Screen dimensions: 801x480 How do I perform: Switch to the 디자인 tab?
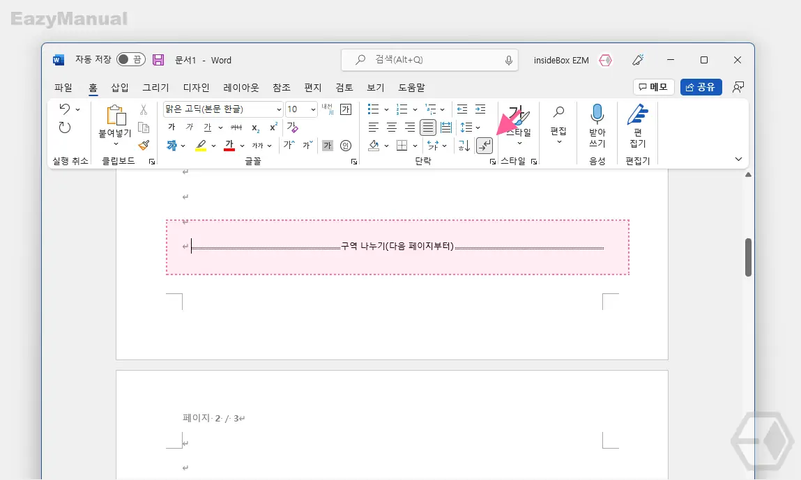point(196,87)
